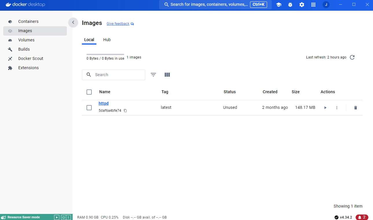Open more actions menu for httpd
Viewport: 373px width, 220px height.
pos(337,108)
